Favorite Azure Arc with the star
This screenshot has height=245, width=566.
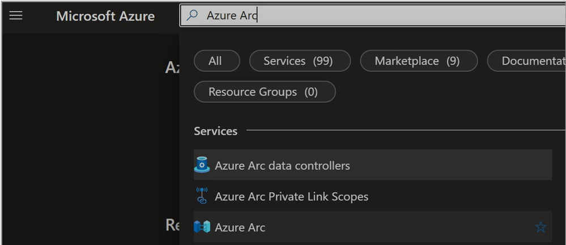click(x=541, y=227)
